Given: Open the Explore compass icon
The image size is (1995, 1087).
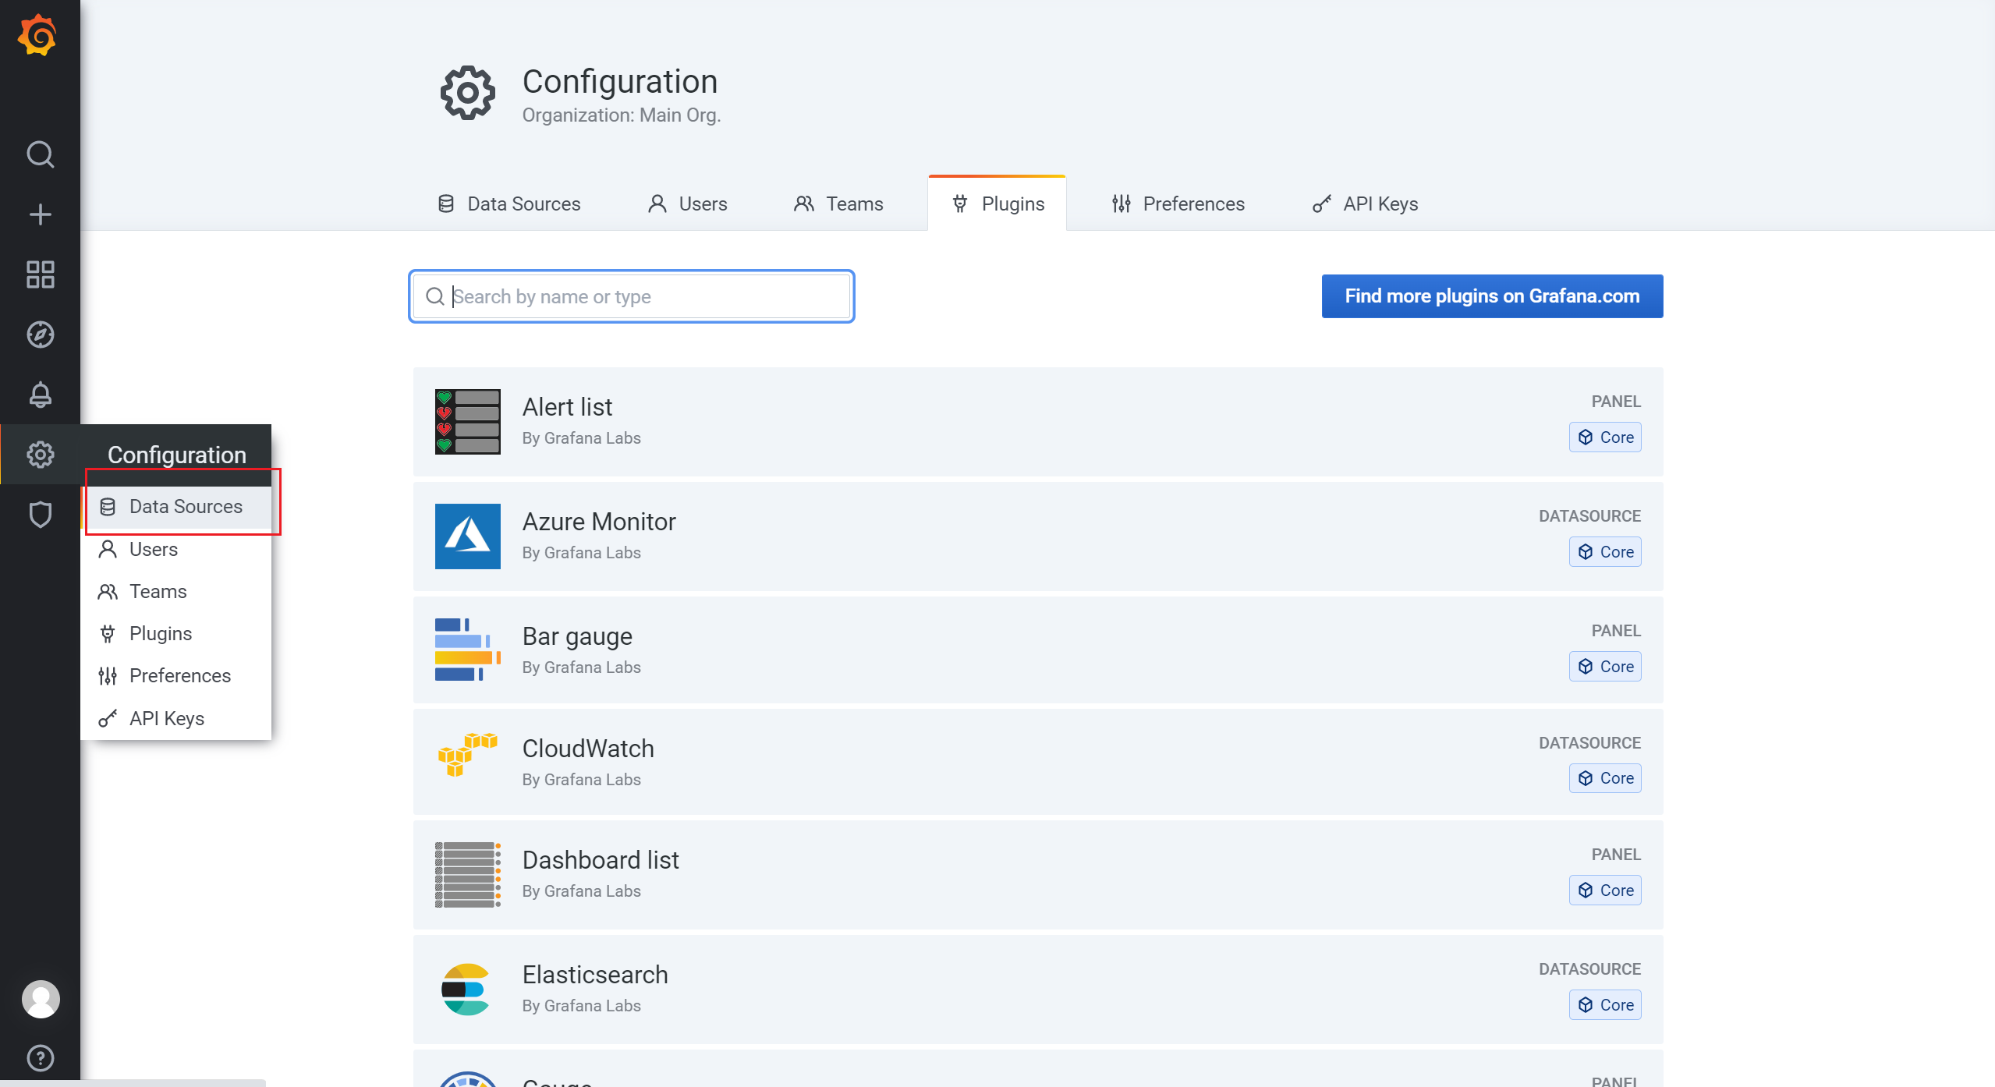Looking at the screenshot, I should click(x=41, y=335).
